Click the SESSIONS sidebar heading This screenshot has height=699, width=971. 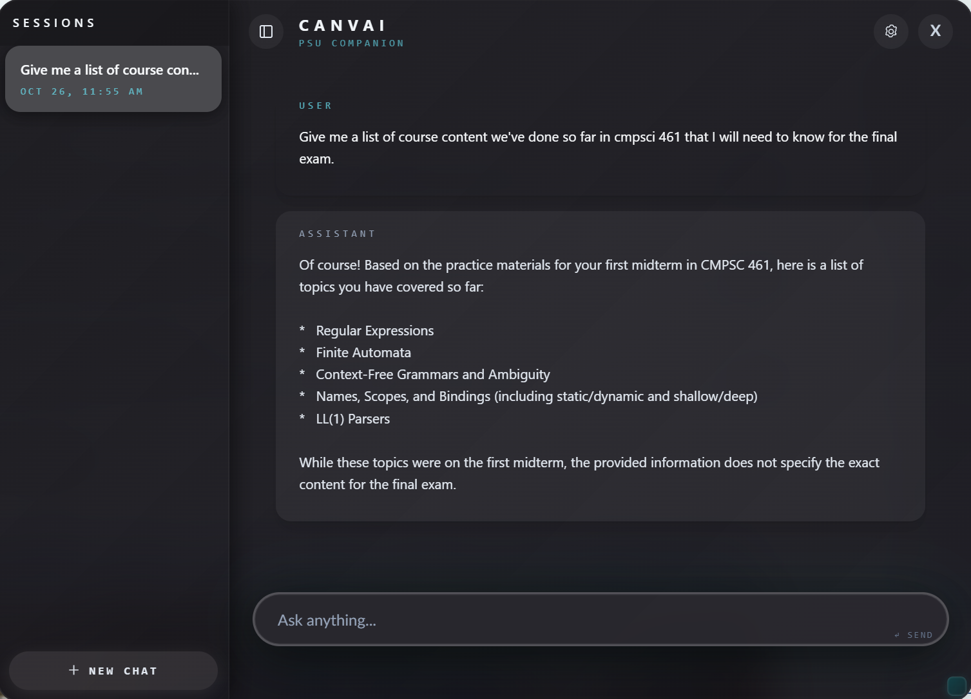coord(54,23)
